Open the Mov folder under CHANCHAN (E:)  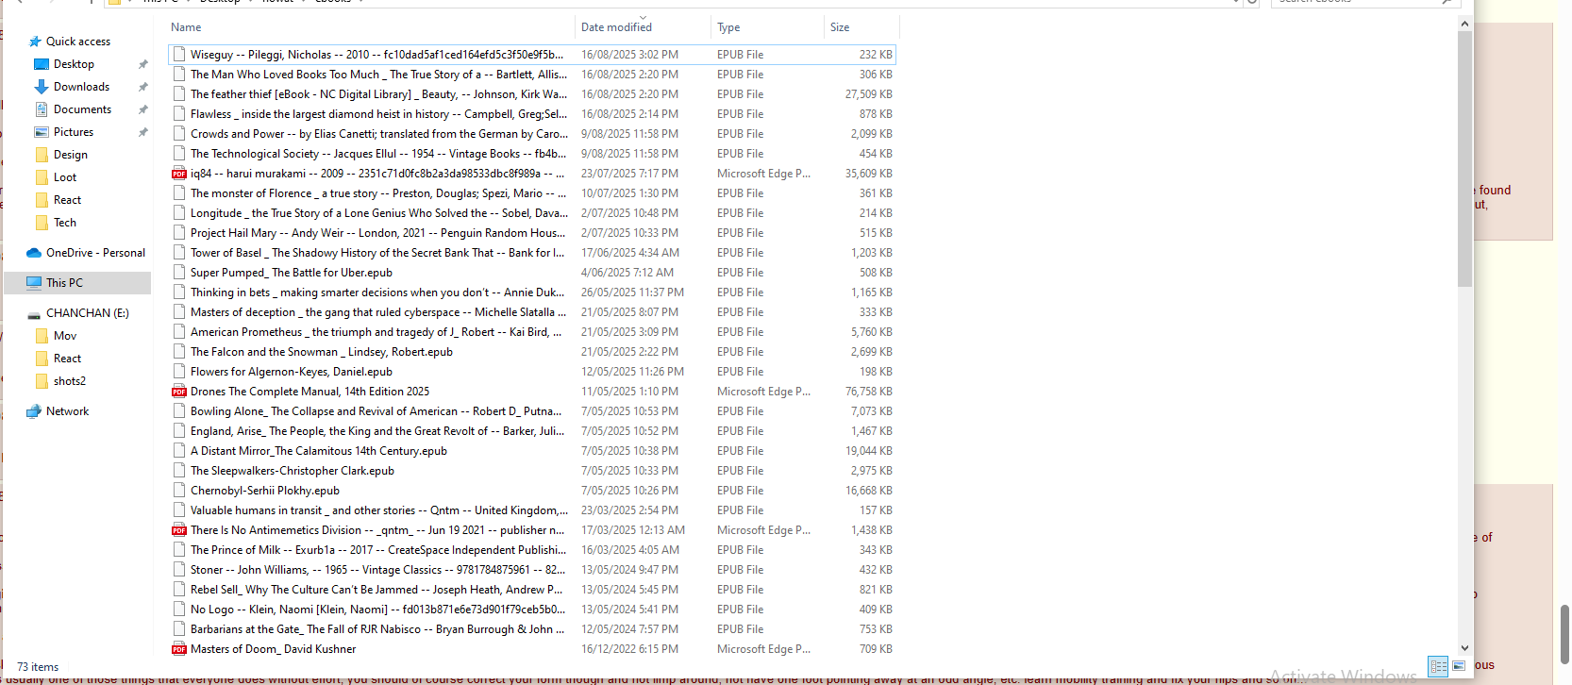coord(65,336)
